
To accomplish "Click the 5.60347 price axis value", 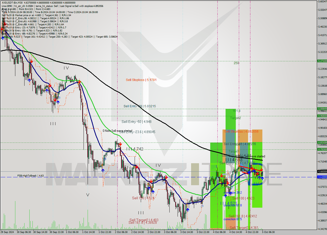I will point(322,2).
